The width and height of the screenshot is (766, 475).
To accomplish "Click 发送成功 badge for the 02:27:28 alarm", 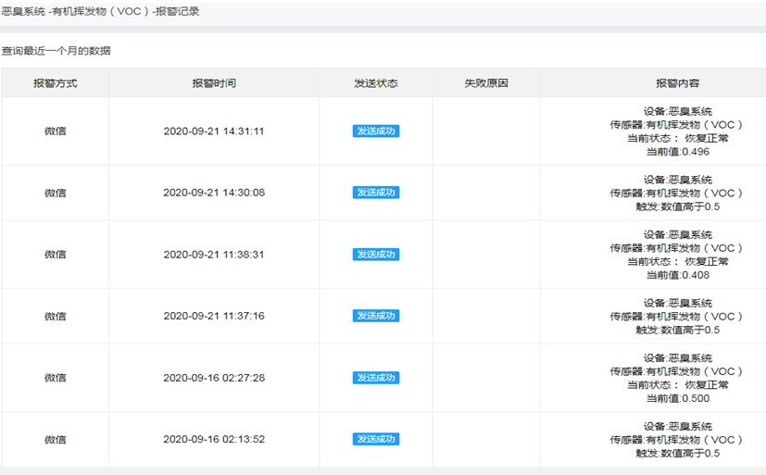I will pyautogui.click(x=375, y=378).
